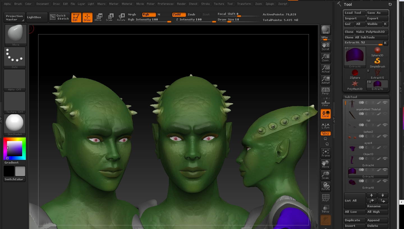Click the SwitchColor button
The height and width of the screenshot is (229, 404).
(x=15, y=179)
